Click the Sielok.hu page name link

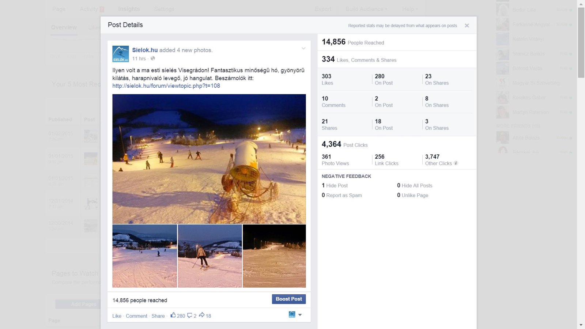(145, 50)
